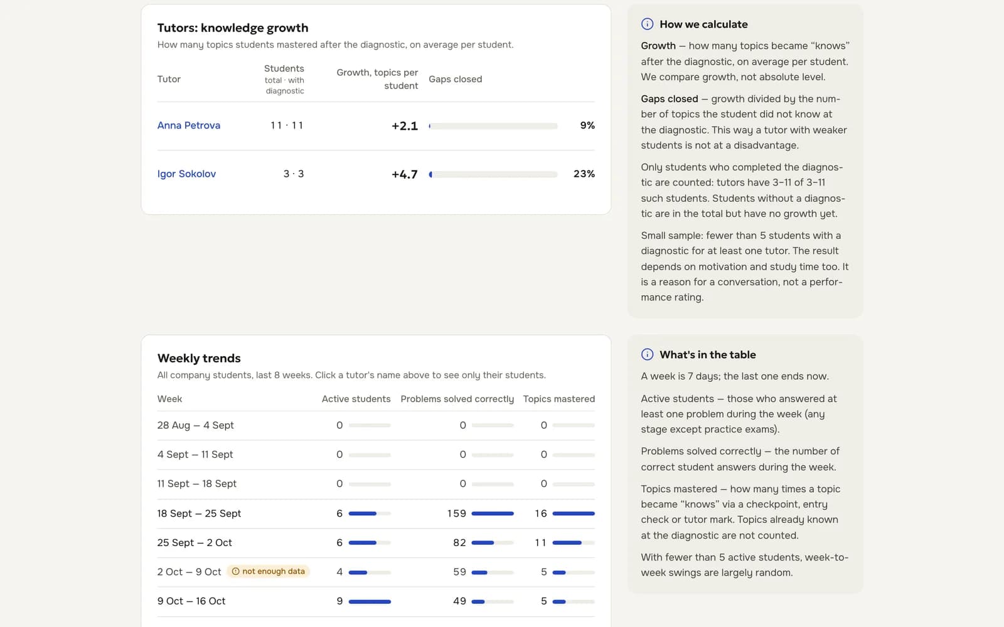The height and width of the screenshot is (627, 1004).
Task: Click the Topics mastered column header
Action: click(559, 399)
